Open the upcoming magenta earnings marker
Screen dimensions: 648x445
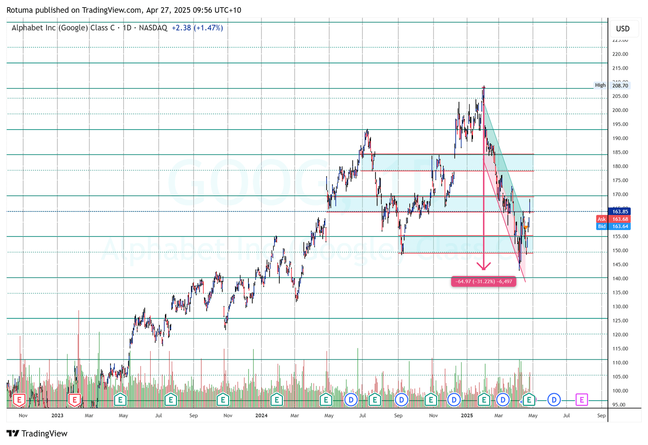[582, 399]
